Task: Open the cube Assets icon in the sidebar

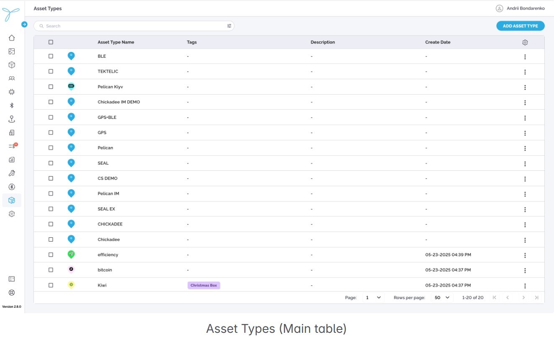Action: coord(12,65)
